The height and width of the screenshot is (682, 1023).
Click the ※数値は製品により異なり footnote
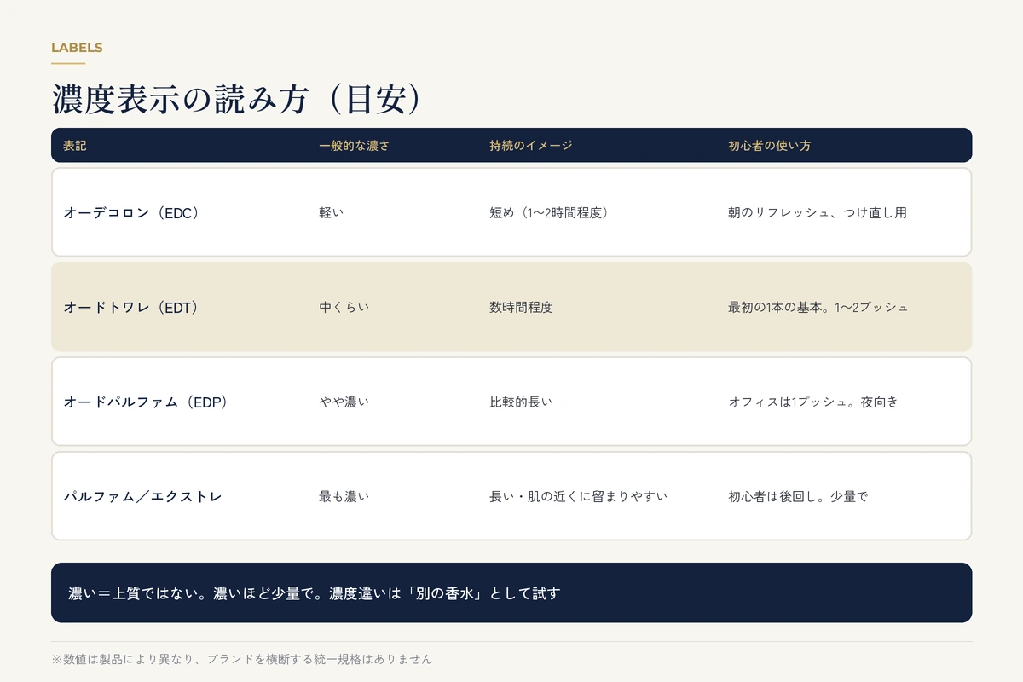click(x=242, y=659)
